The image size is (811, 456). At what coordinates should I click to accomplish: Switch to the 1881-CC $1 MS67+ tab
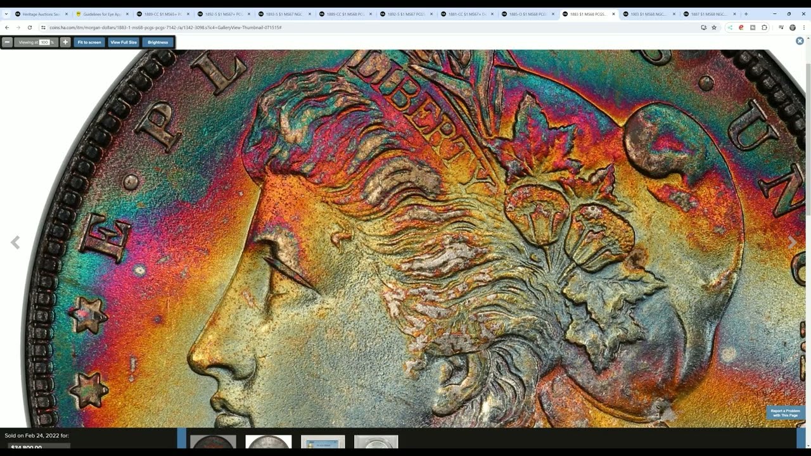tap(466, 14)
